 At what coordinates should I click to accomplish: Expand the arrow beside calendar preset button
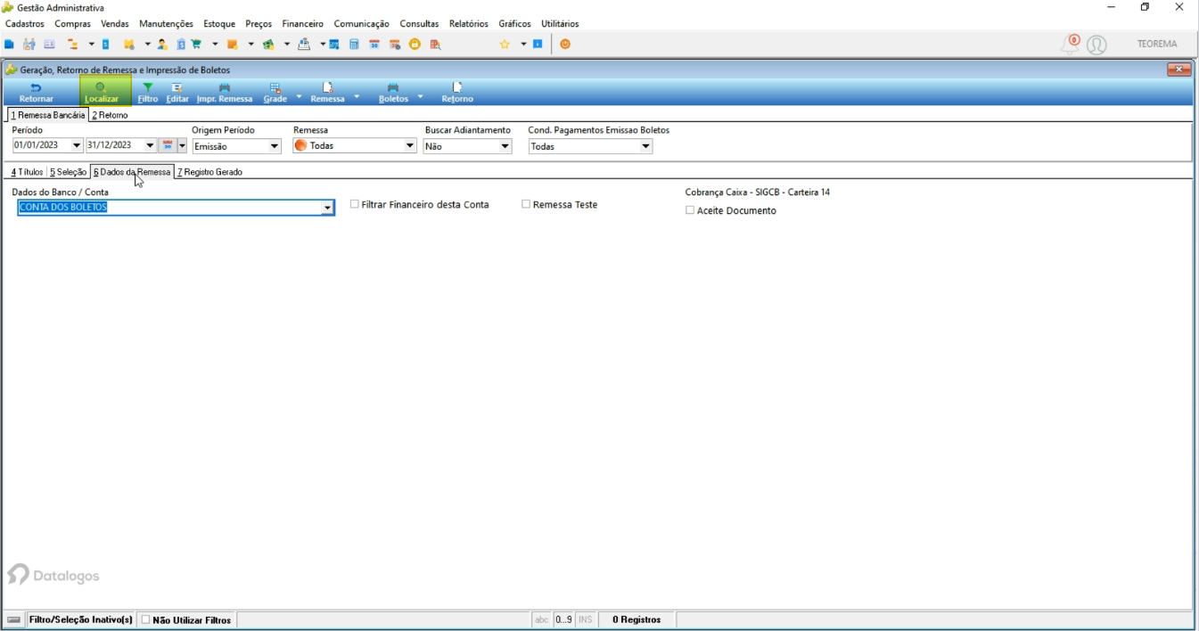point(182,145)
